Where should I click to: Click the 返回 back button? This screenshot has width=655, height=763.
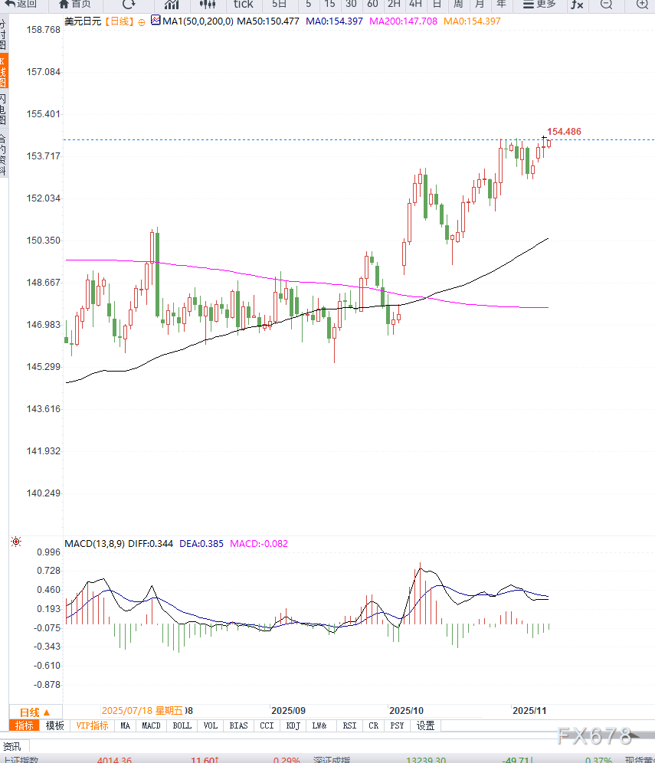point(21,5)
